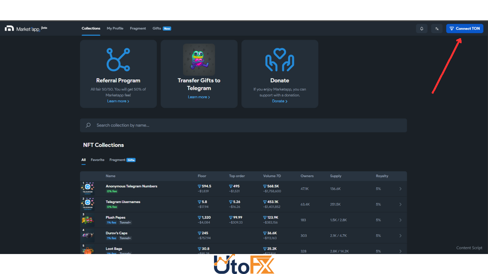Screen dimensions: 488x274
Task: Click owners value 47.1K
Action: click(x=304, y=189)
